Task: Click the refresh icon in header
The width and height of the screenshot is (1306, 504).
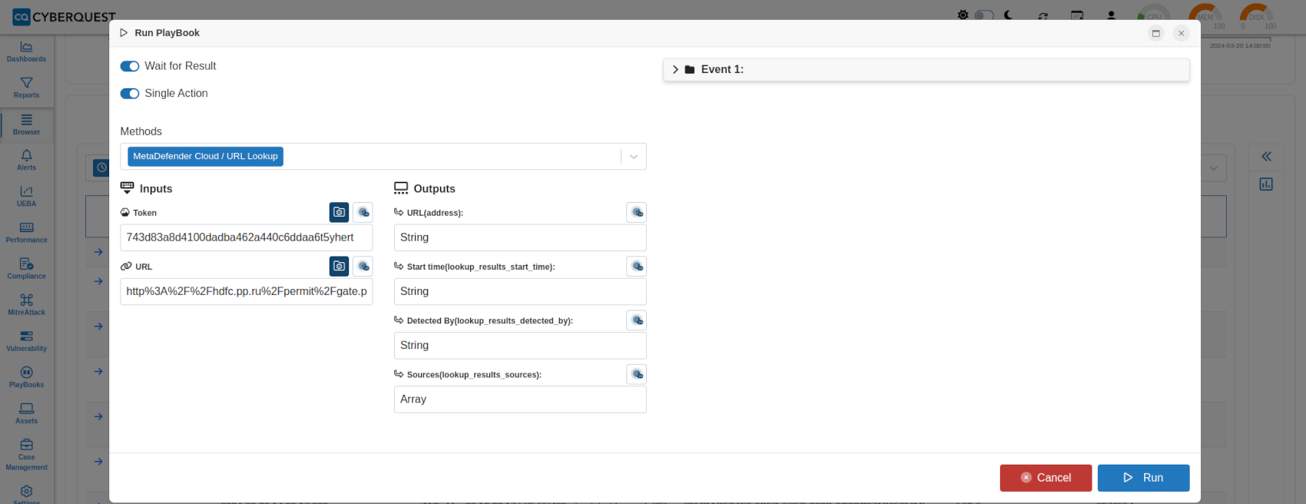Action: tap(1042, 15)
